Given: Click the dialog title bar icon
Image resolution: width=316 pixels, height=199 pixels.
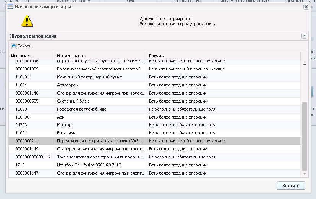Looking at the screenshot, I should [10, 7].
